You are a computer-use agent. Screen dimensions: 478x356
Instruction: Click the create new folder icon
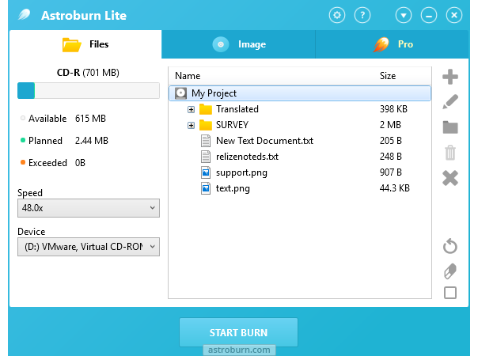(450, 127)
